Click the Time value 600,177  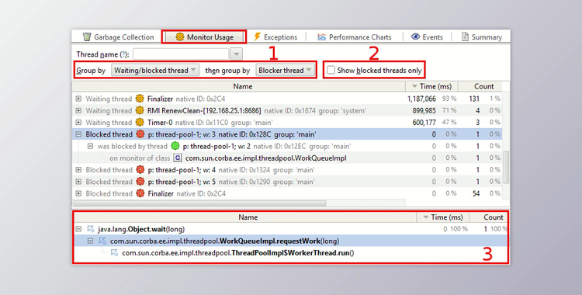[424, 122]
